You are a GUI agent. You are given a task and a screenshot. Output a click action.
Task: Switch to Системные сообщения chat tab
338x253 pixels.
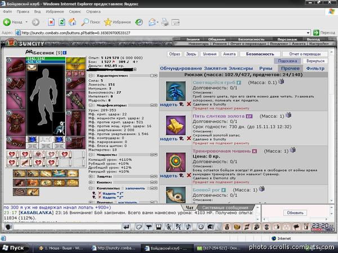(225, 208)
